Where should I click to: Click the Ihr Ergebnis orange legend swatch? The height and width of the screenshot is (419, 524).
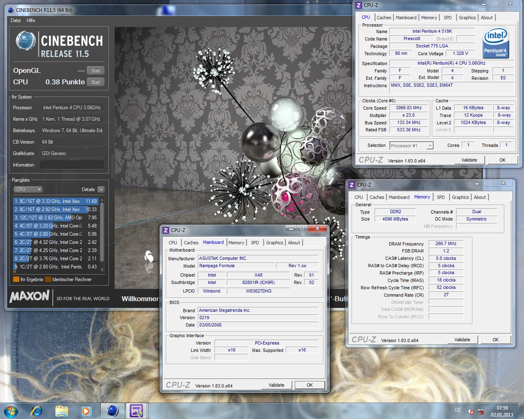click(16, 279)
